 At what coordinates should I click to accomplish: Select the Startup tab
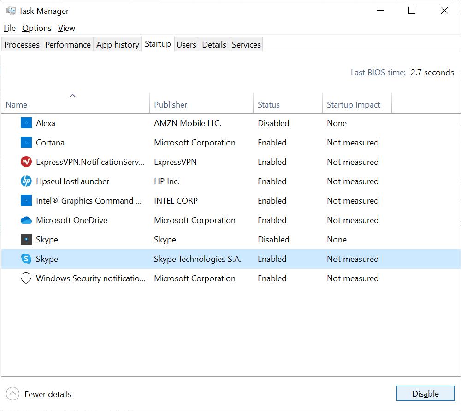(158, 44)
